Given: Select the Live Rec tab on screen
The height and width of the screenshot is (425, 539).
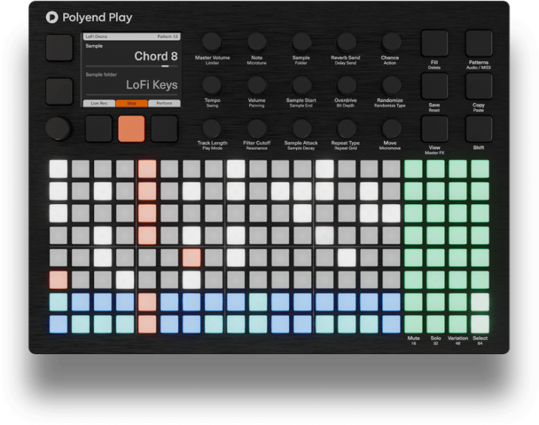Looking at the screenshot, I should coord(99,103).
